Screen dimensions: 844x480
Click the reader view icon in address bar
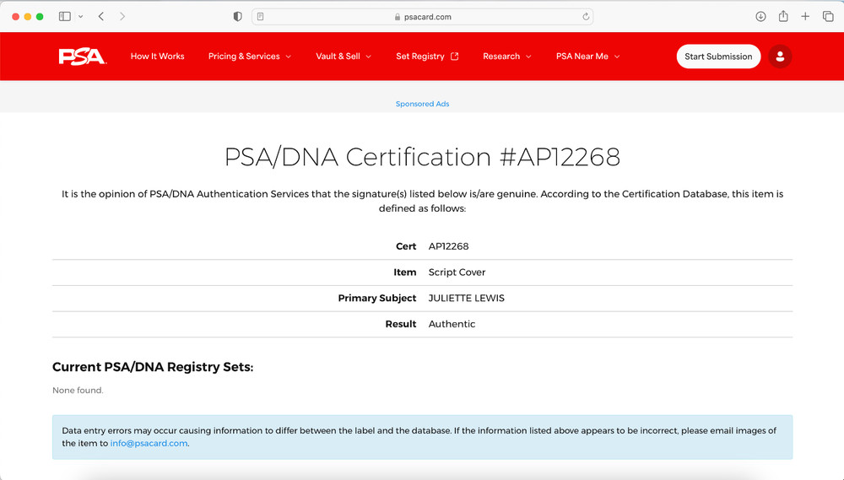pos(260,17)
